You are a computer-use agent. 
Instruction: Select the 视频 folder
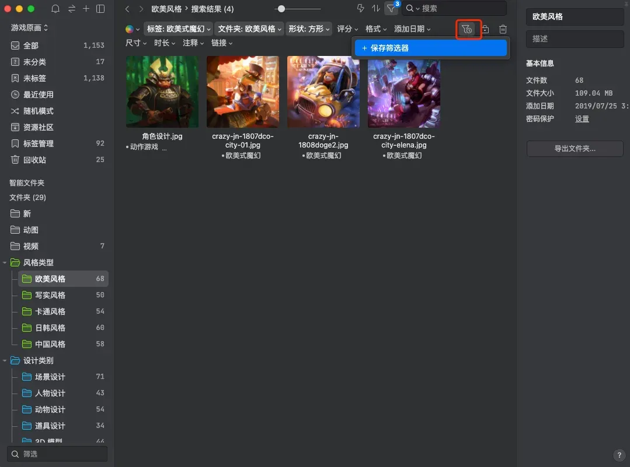(57, 246)
